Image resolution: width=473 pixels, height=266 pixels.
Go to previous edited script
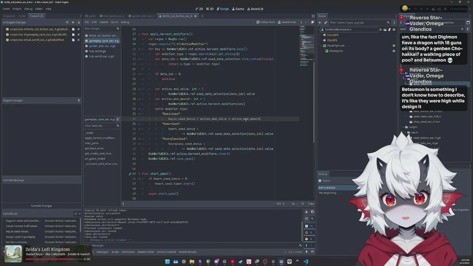pos(301,22)
